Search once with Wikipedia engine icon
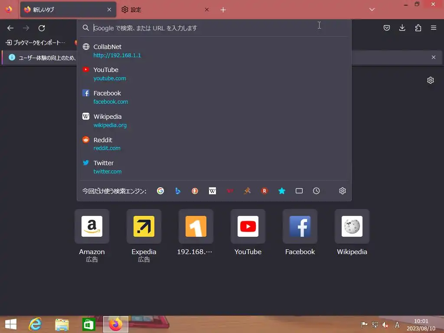444x333 pixels. pyautogui.click(x=212, y=191)
